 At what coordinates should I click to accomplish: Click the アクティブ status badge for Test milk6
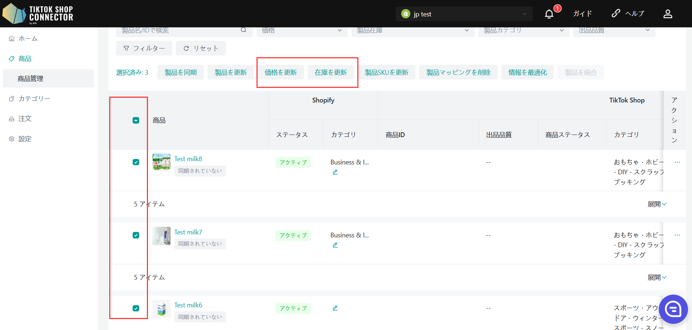(x=293, y=308)
